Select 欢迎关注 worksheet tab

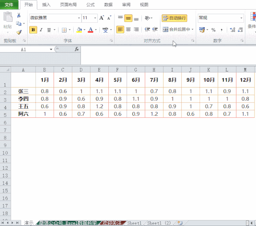(x=112, y=223)
